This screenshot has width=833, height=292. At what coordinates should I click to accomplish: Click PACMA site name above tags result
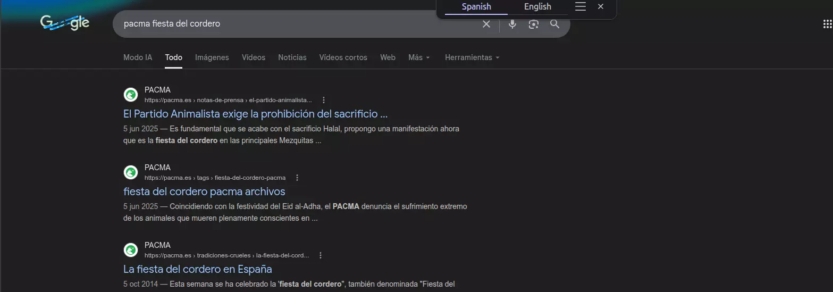157,168
